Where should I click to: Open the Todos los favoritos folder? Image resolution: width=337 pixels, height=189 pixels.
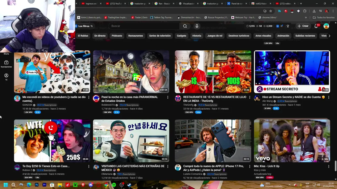[324, 18]
